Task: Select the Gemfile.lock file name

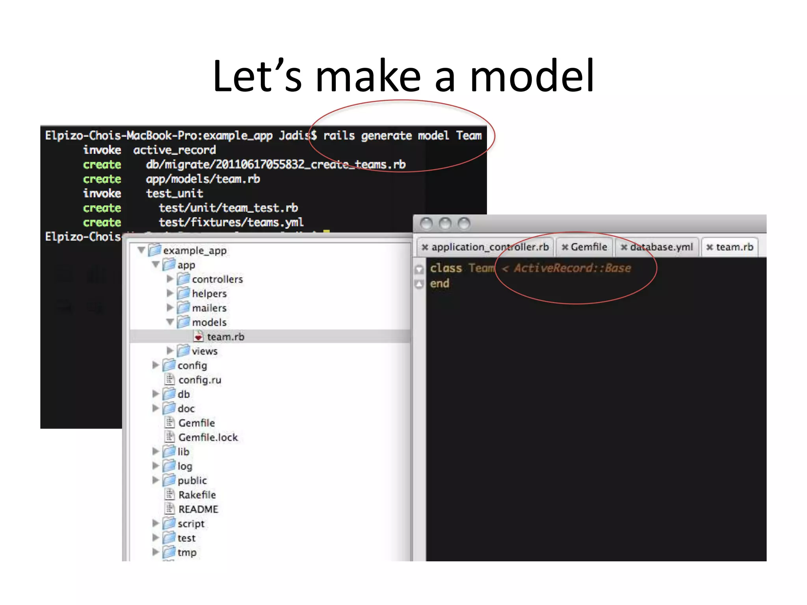Action: [208, 437]
